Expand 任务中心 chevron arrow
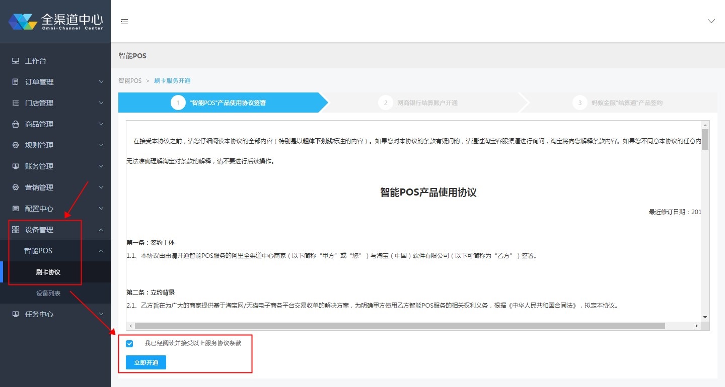725x387 pixels. tap(101, 314)
